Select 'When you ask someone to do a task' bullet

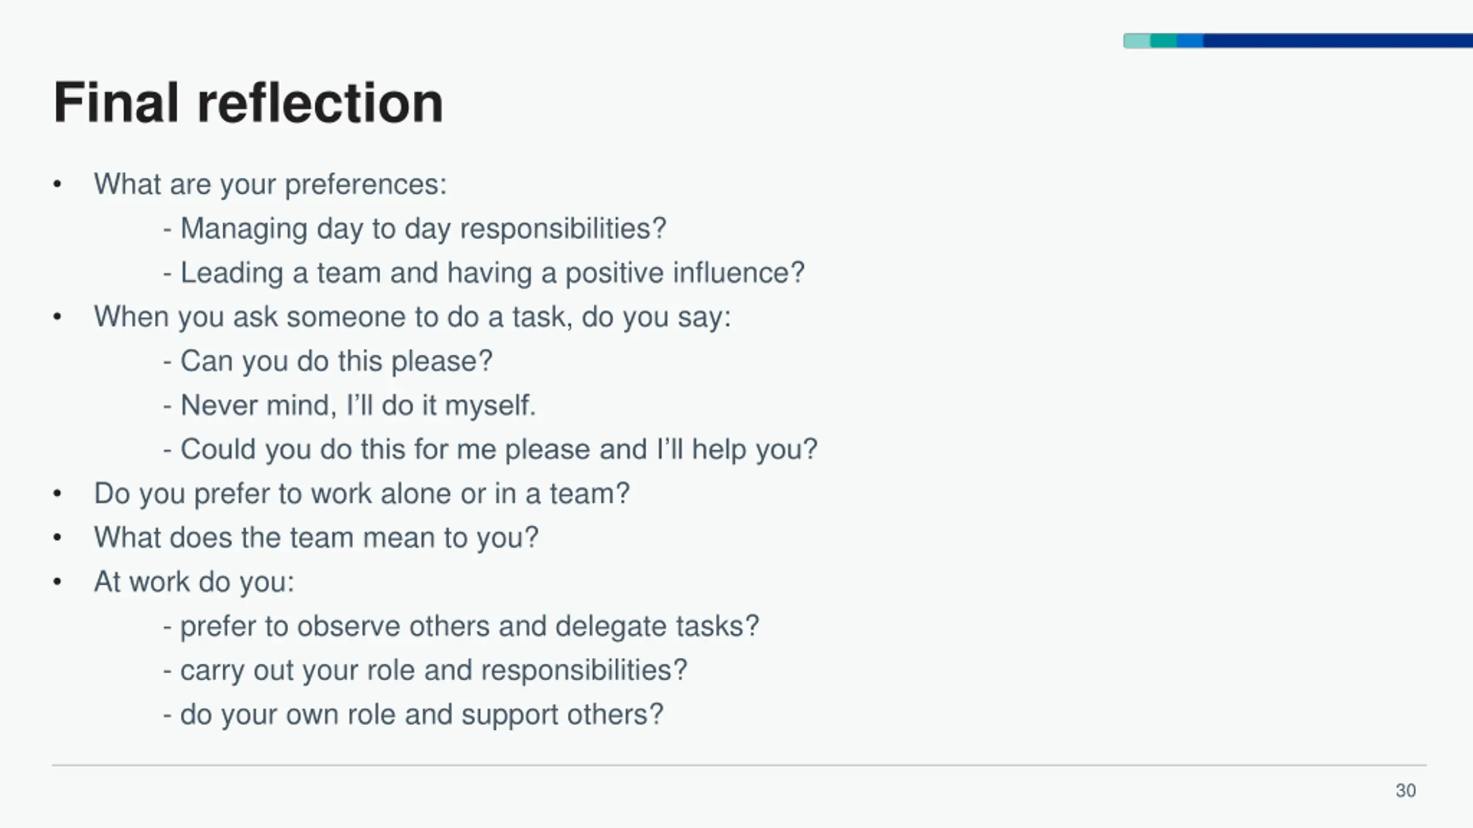(x=413, y=317)
